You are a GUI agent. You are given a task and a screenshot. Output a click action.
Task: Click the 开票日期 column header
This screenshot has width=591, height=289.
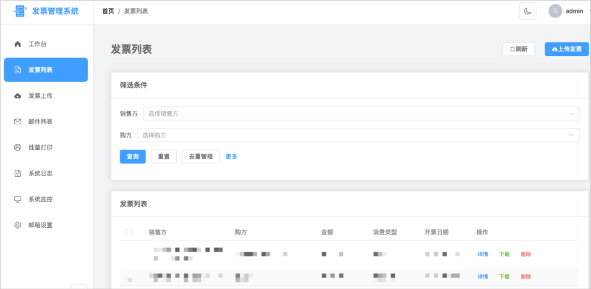(x=437, y=232)
